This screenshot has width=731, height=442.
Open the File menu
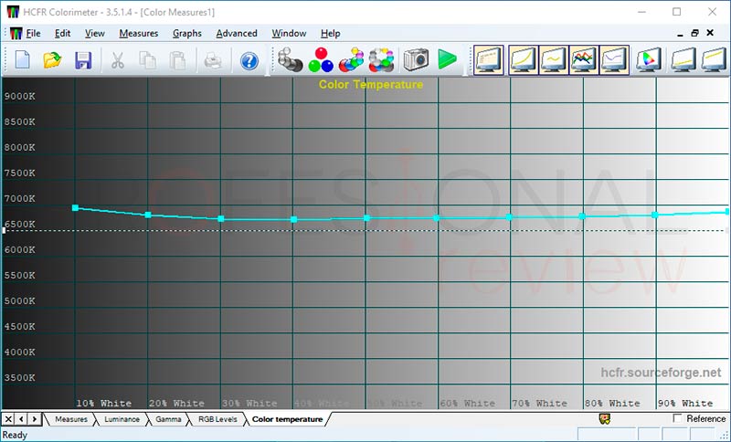pyautogui.click(x=33, y=34)
